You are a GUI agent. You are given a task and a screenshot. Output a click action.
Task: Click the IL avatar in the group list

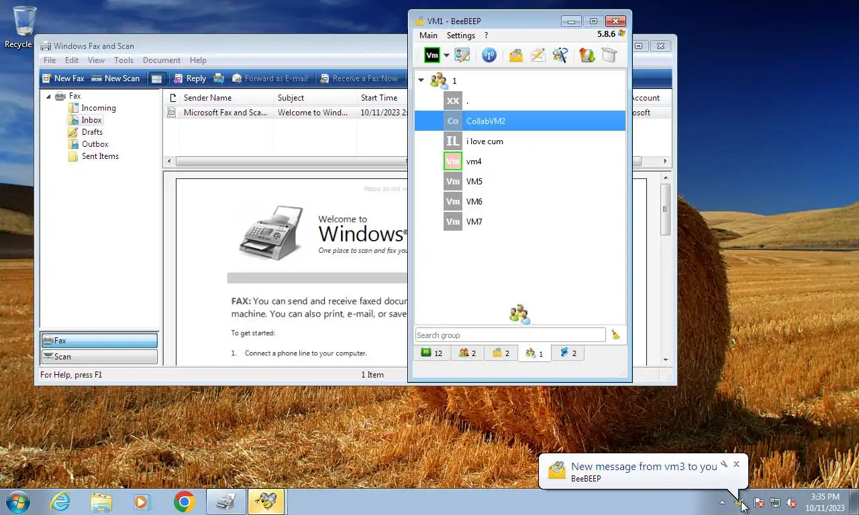pyautogui.click(x=453, y=141)
